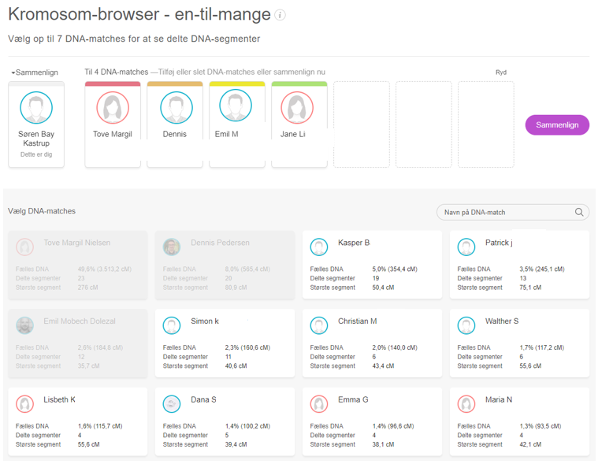Click the info icon beside the page title
This screenshot has height=464, width=613.
(x=281, y=15)
